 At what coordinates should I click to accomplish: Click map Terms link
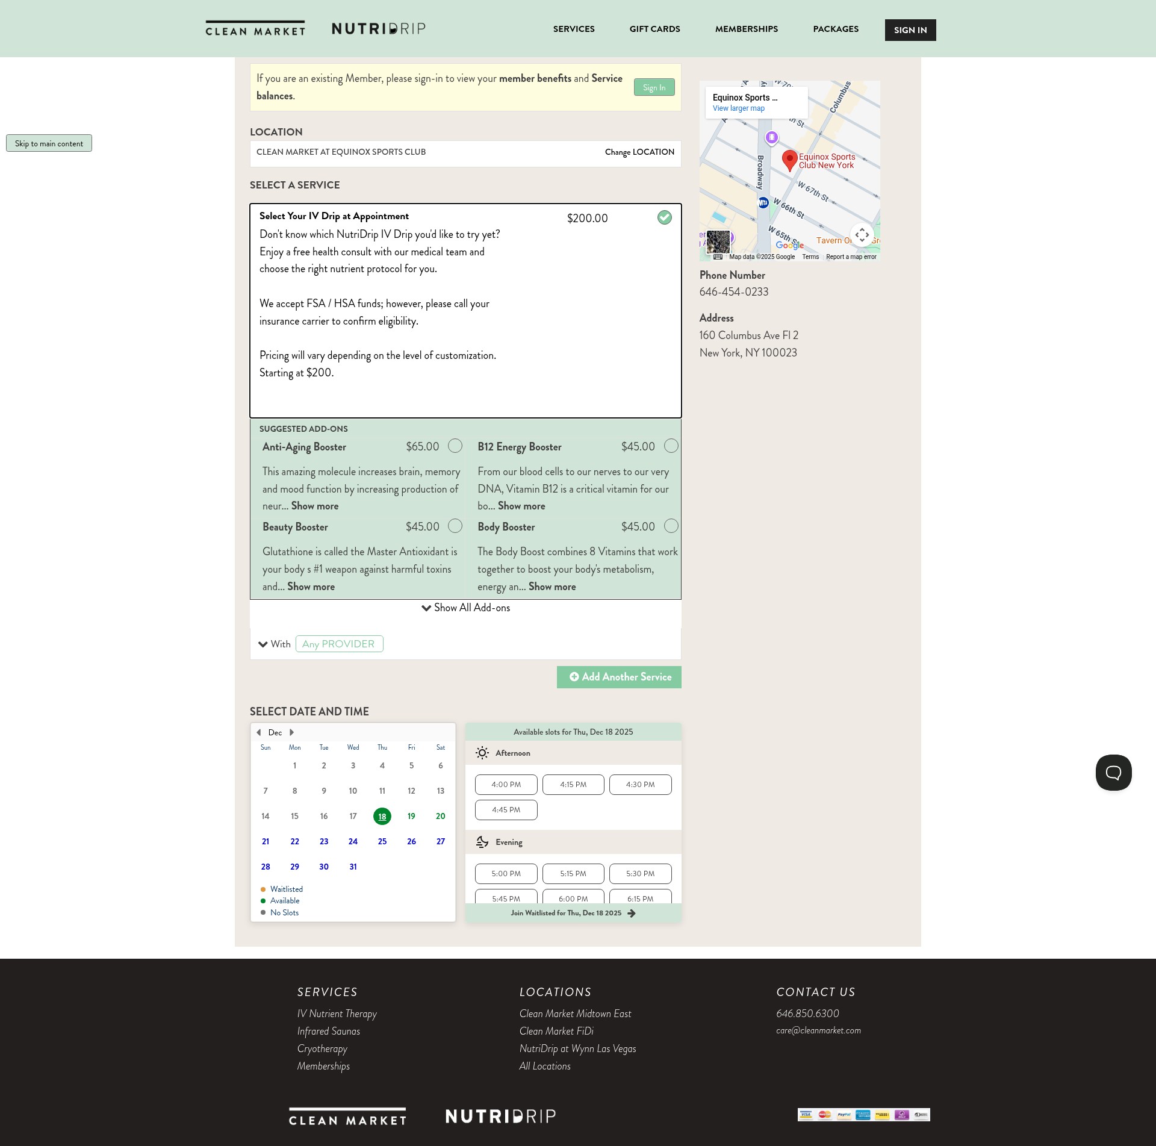click(810, 257)
